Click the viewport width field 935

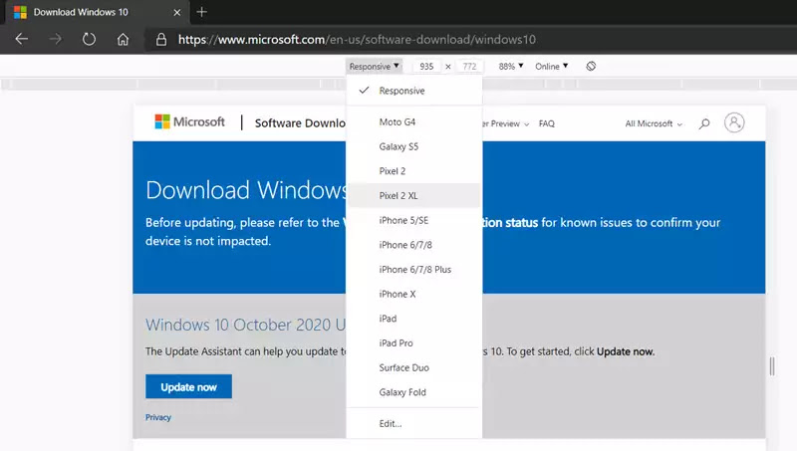(426, 66)
